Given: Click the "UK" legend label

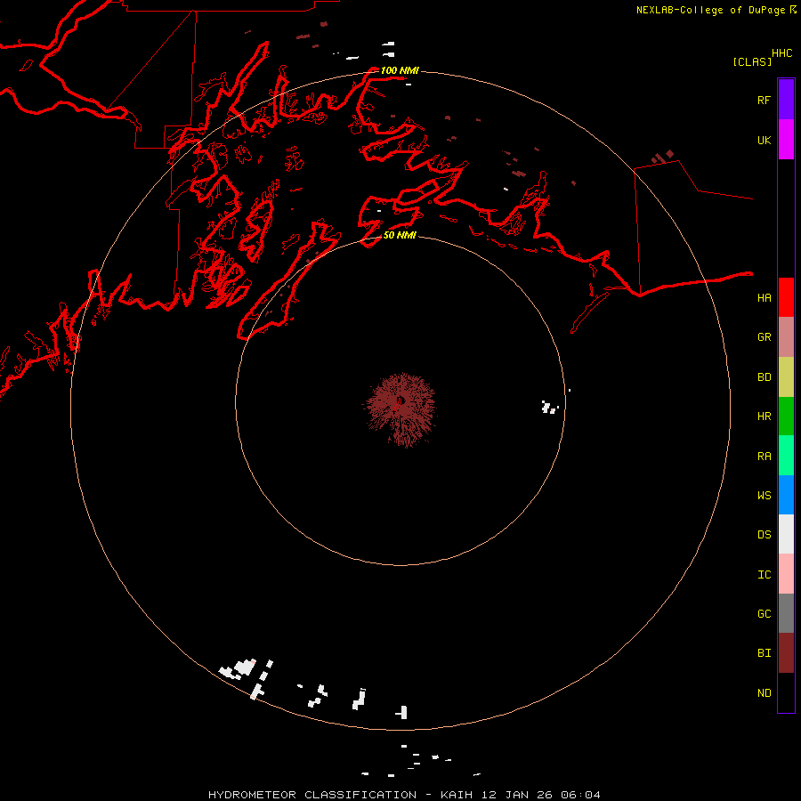Looking at the screenshot, I should (765, 140).
